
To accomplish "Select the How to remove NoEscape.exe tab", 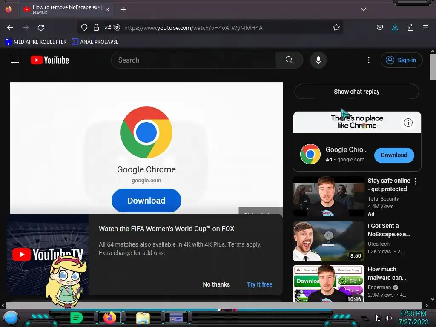I will point(66,9).
